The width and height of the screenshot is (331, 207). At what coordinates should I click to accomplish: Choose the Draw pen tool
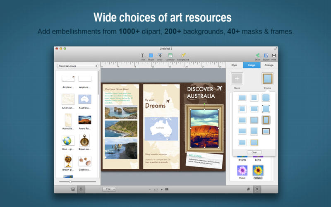(160, 56)
